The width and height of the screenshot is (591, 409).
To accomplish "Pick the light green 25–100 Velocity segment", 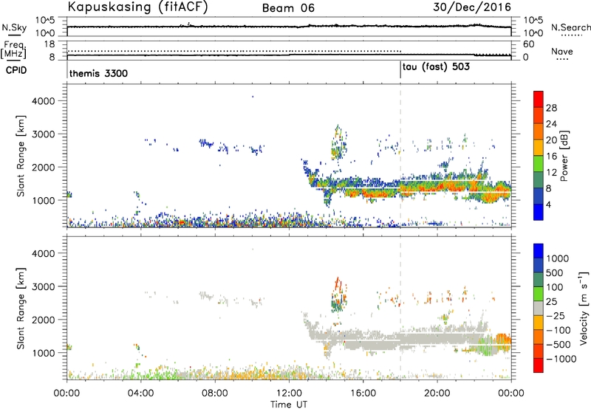I will click(539, 294).
